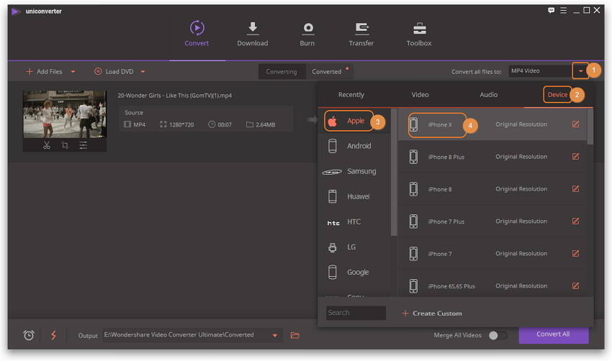Image resolution: width=612 pixels, height=361 pixels.
Task: Edit iPhone X preset settings
Action: pyautogui.click(x=576, y=124)
